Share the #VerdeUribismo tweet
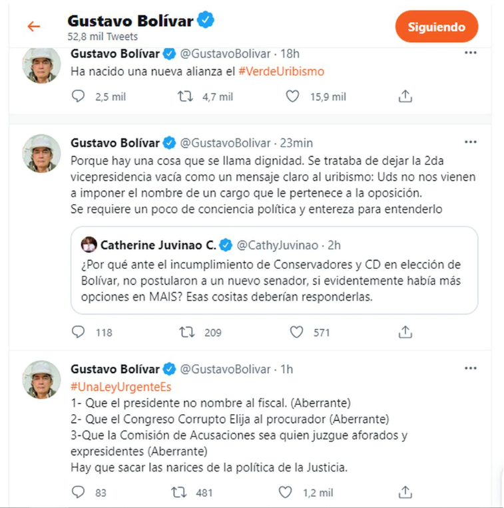Image resolution: width=504 pixels, height=508 pixels. [x=405, y=96]
